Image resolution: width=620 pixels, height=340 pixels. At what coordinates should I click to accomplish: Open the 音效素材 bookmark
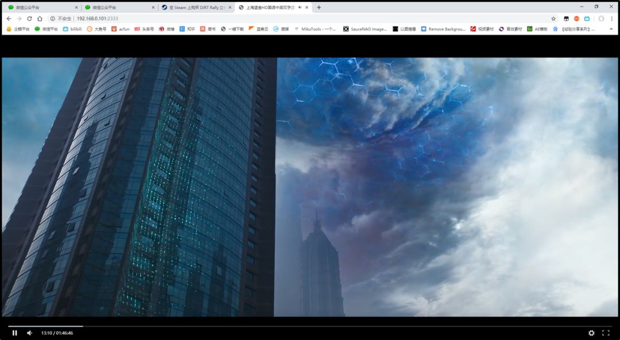(x=510, y=29)
